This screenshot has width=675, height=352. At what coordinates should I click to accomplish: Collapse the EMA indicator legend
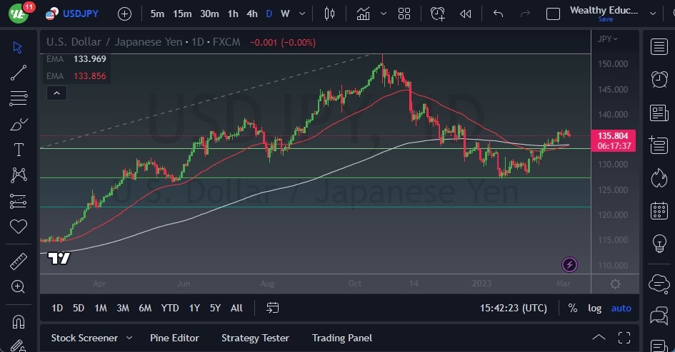[x=56, y=93]
